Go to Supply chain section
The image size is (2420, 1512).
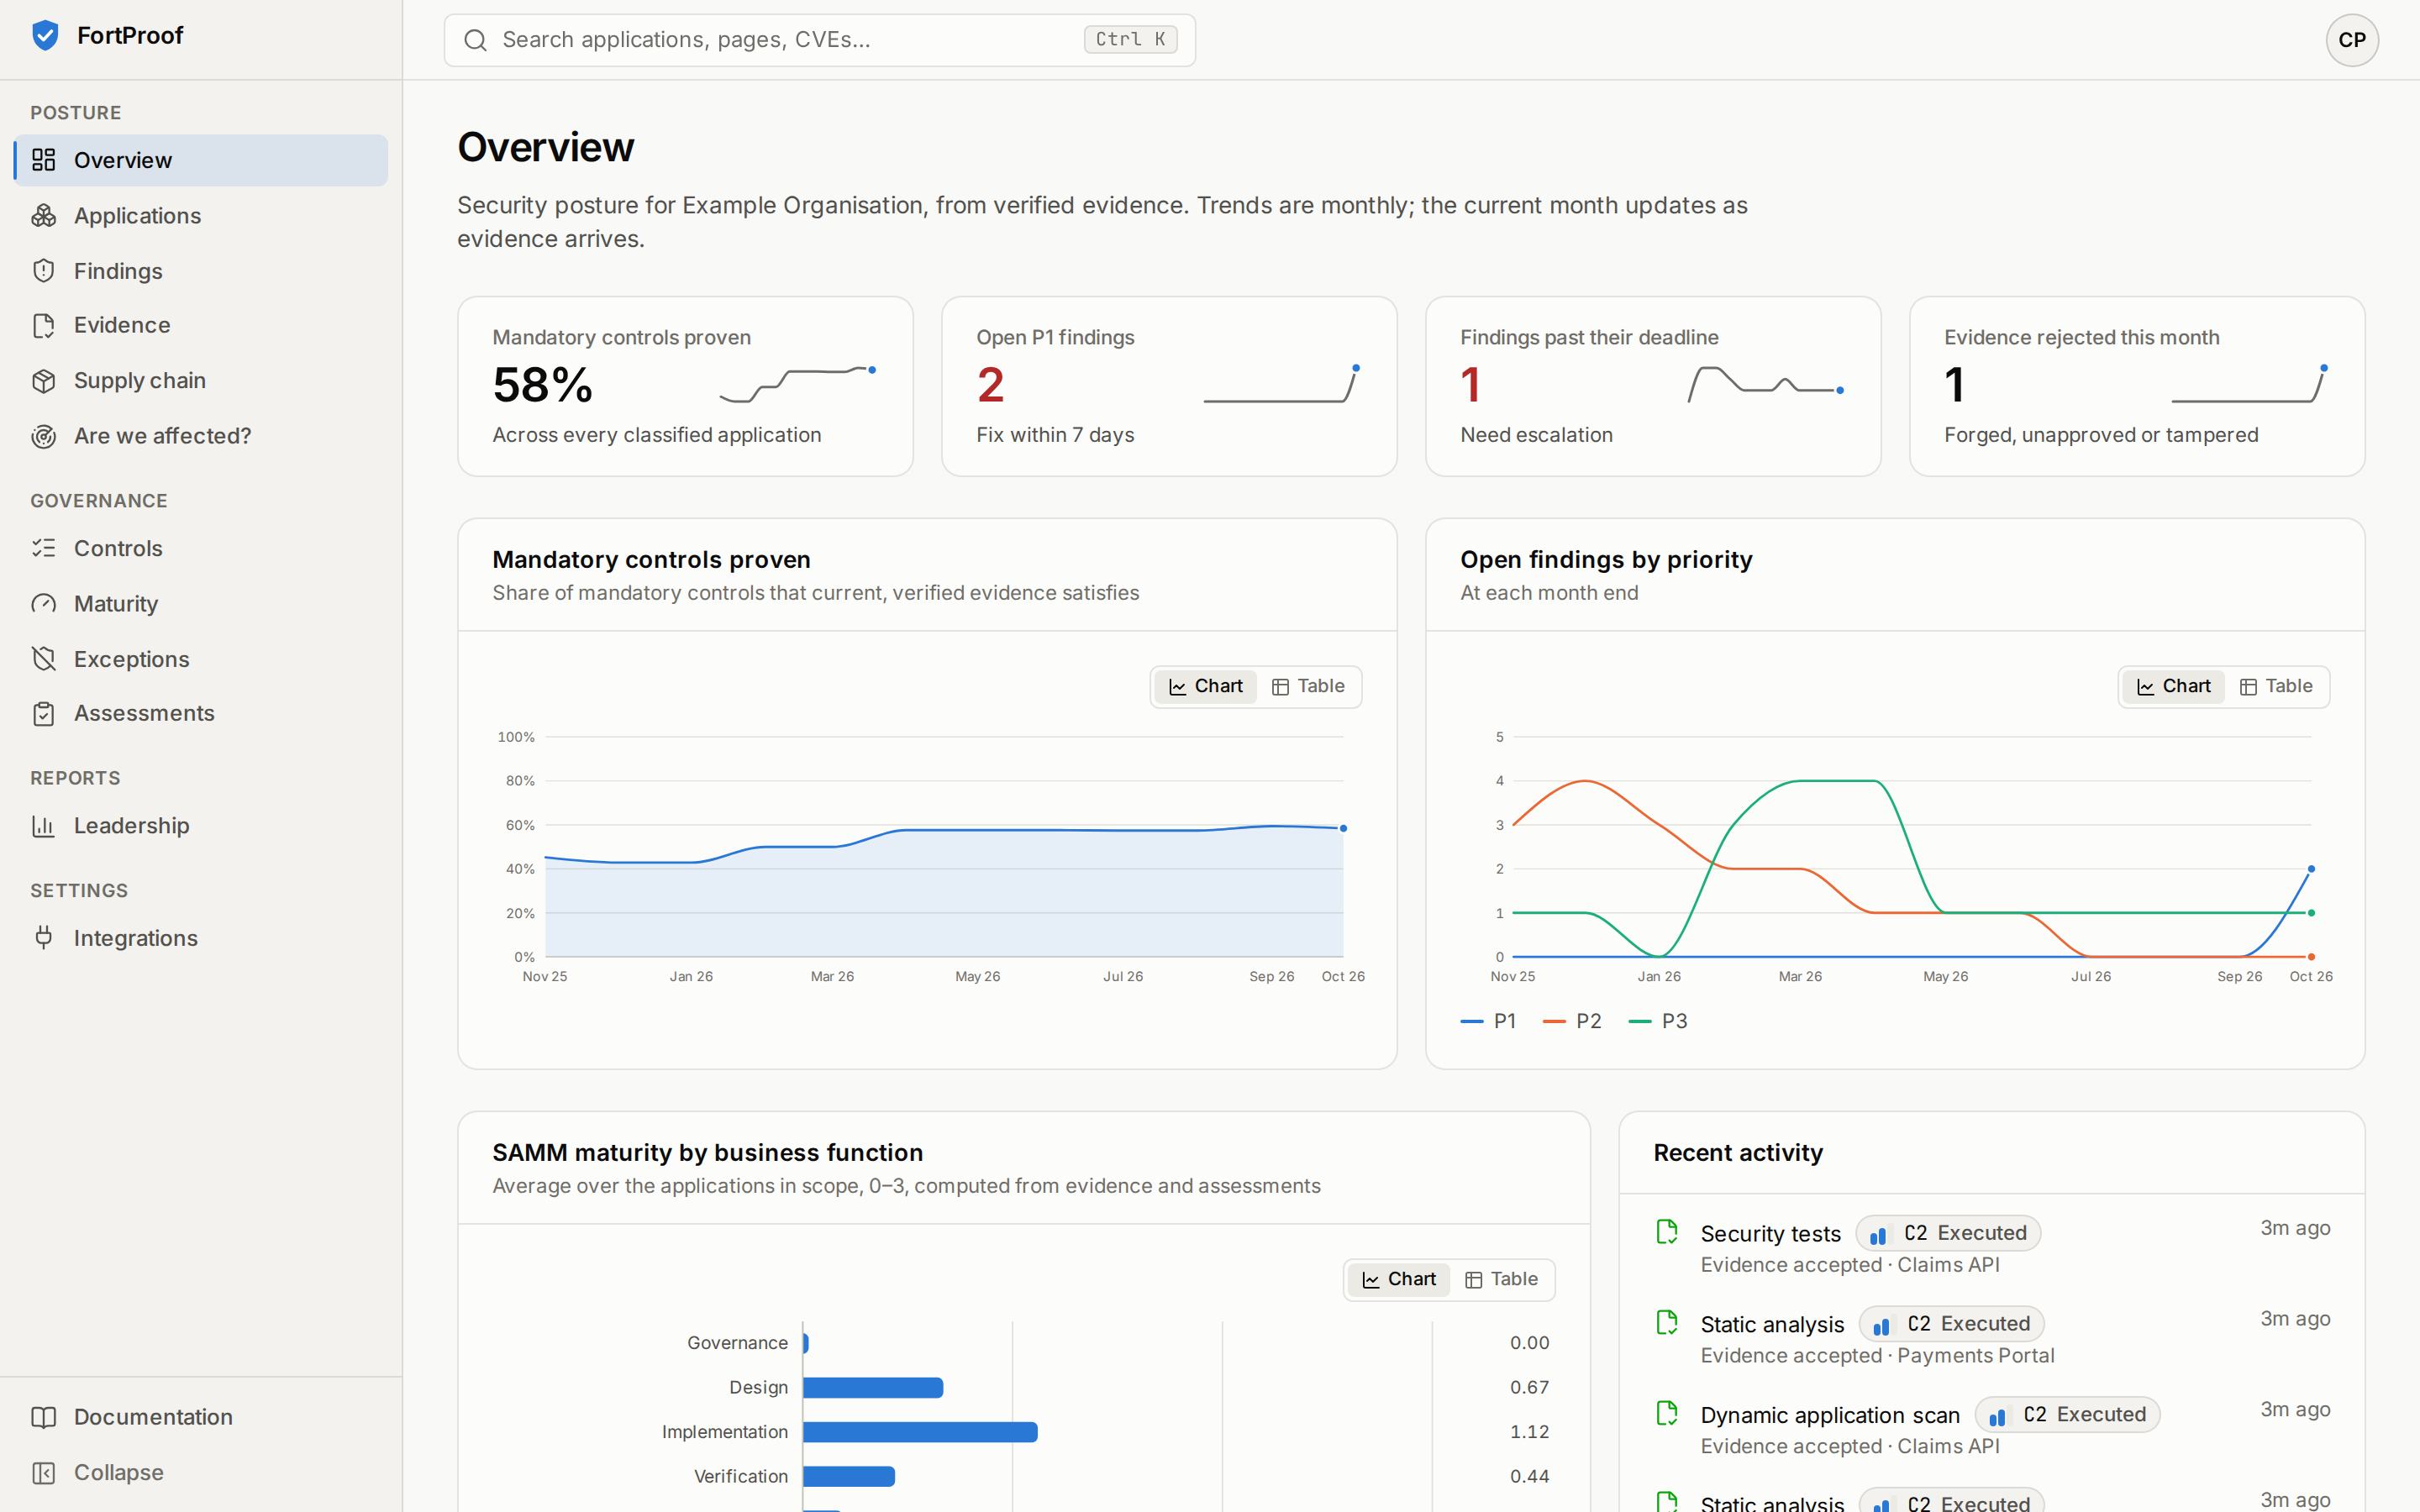click(201, 381)
